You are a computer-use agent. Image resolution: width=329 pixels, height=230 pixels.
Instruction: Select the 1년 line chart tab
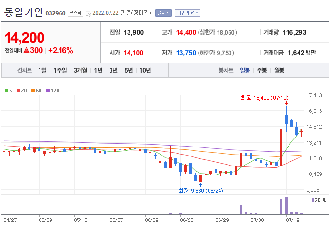[98, 70]
